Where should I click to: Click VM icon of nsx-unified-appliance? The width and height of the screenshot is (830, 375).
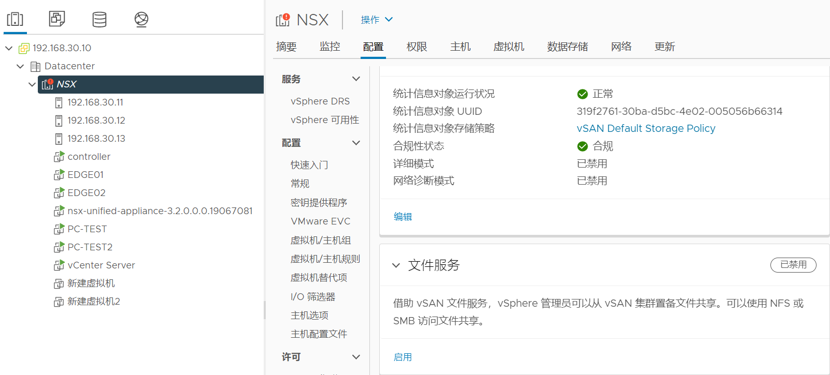click(x=59, y=211)
